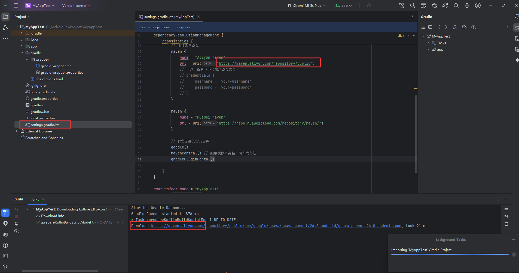Close the Sync tab
This screenshot has height=273, width=519.
43,199
